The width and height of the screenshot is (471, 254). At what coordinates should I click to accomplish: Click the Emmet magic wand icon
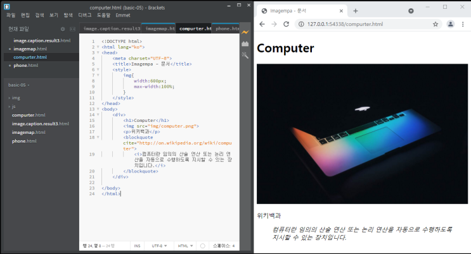coord(245,55)
